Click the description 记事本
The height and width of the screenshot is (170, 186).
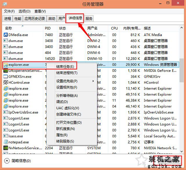149,142
